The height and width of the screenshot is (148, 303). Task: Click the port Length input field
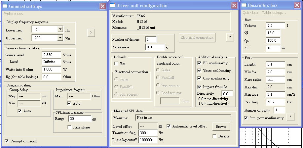click(x=275, y=64)
